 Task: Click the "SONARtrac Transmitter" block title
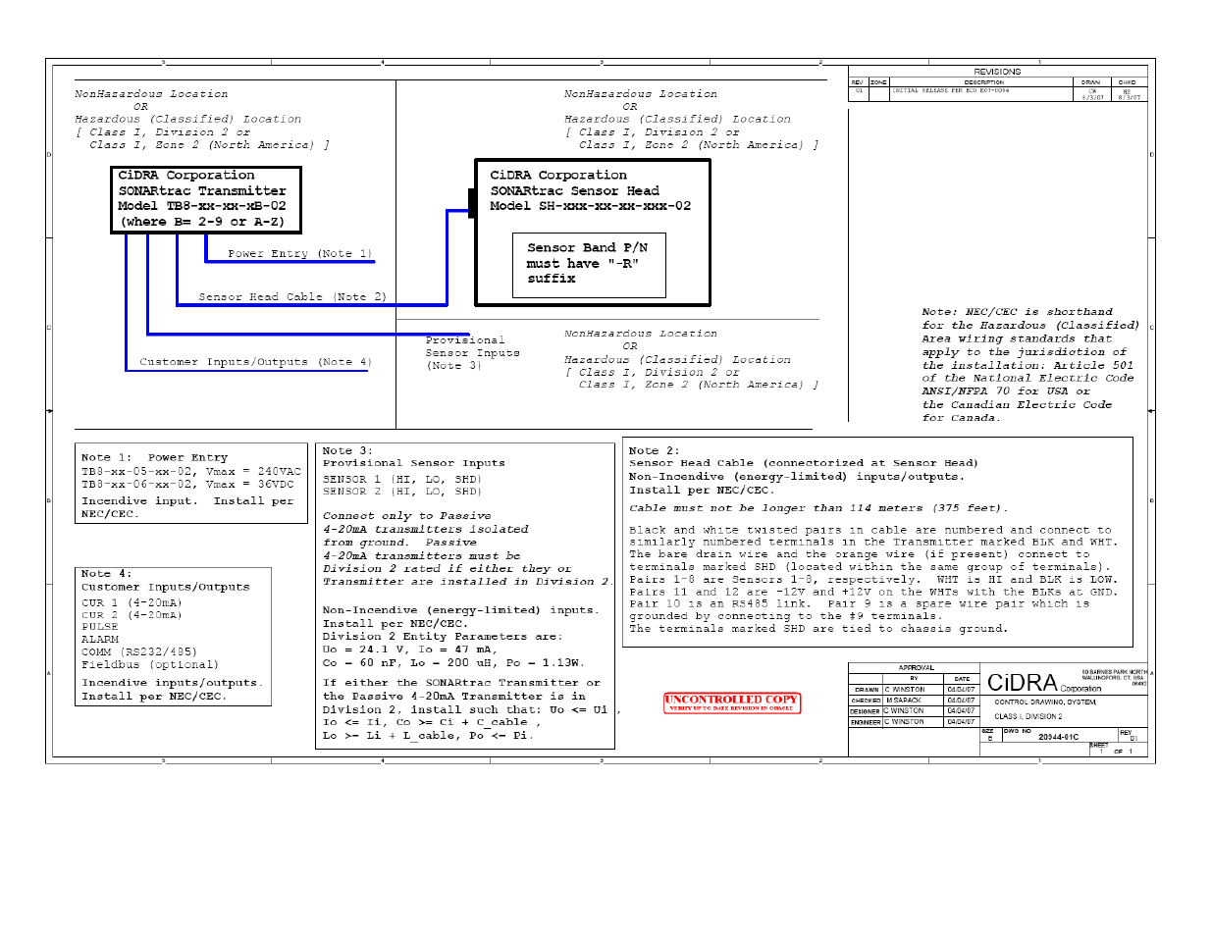click(x=202, y=191)
